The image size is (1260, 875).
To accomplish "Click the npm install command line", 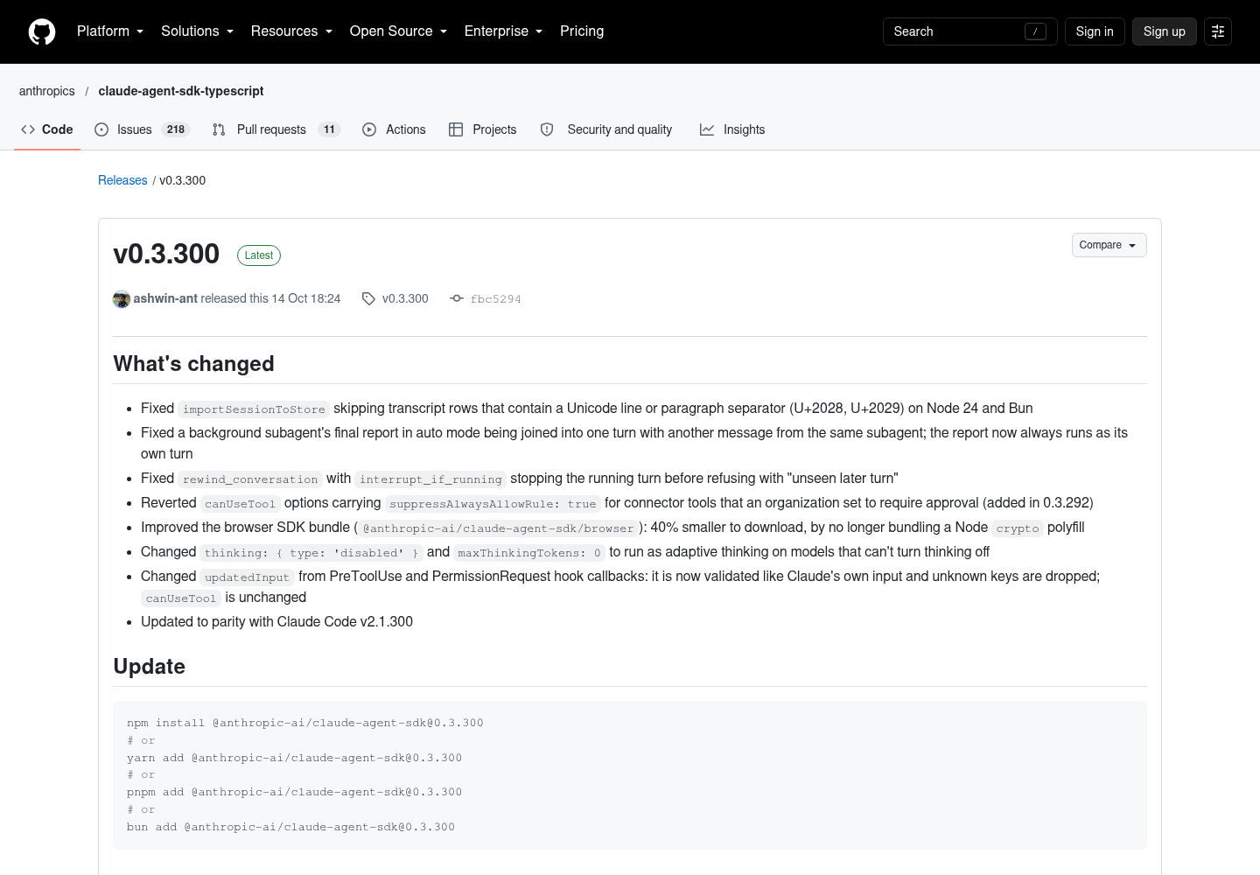I will [x=305, y=723].
